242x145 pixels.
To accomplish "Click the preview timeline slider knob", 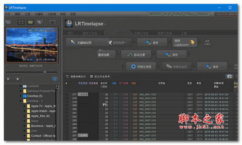I will (x=45, y=72).
